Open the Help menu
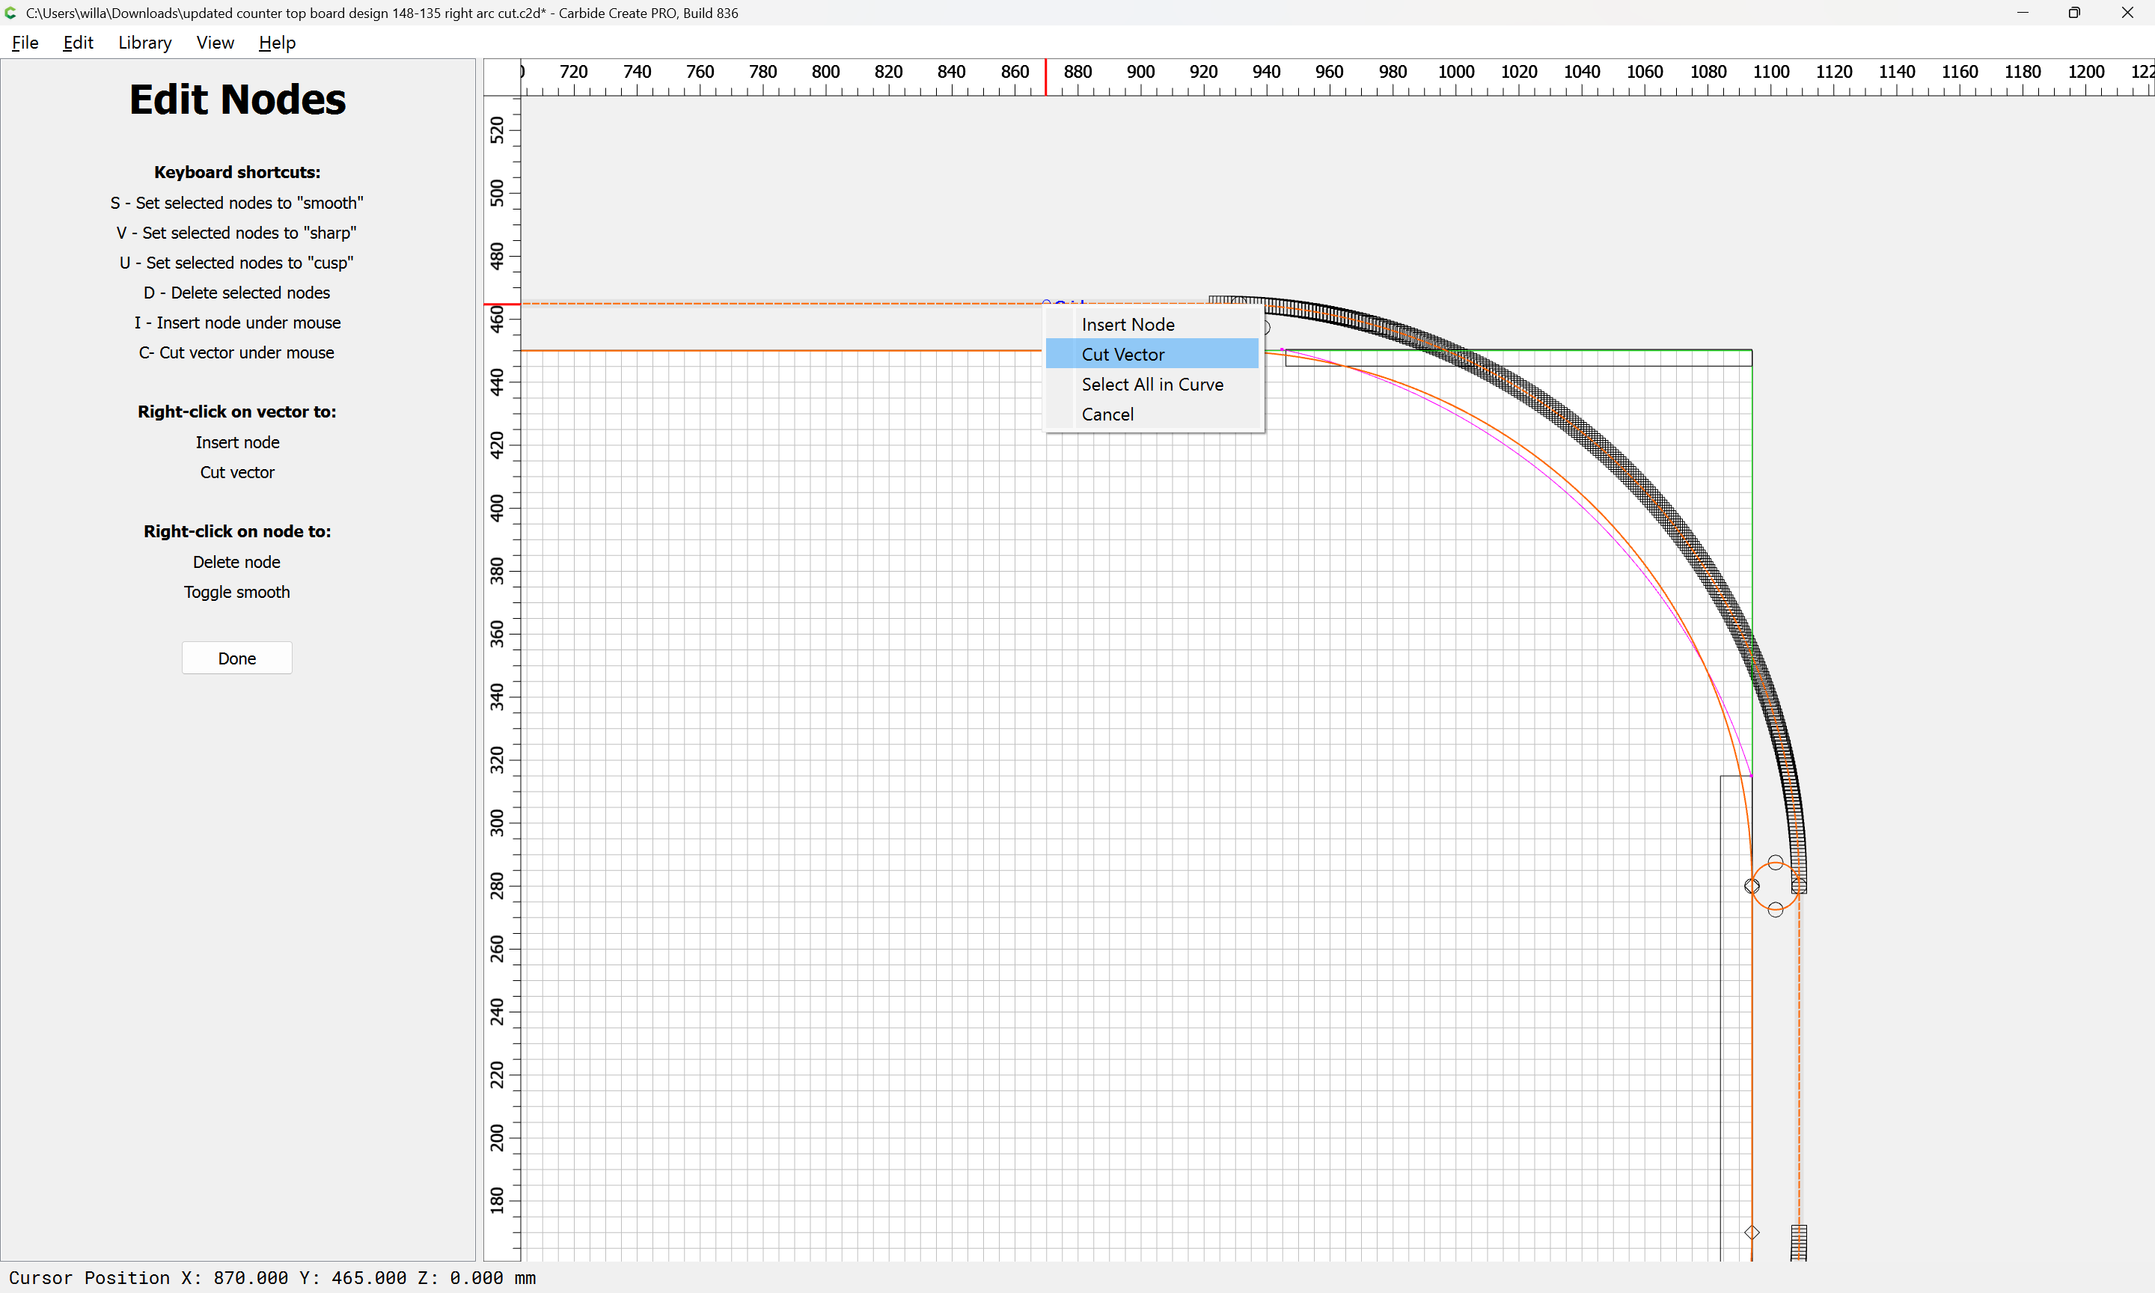2155x1293 pixels. 277,43
